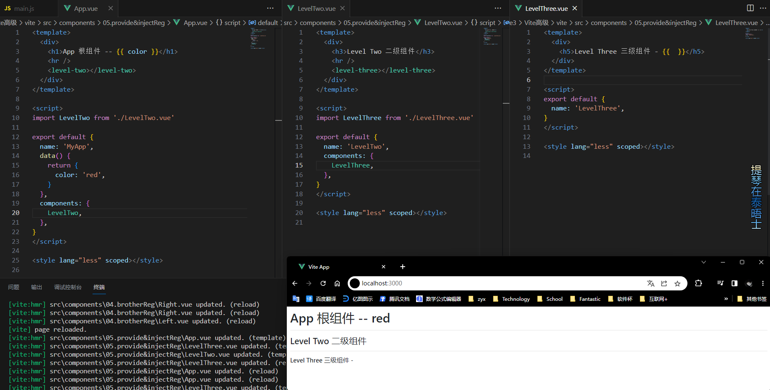This screenshot has width=770, height=390.
Task: Open site info icon in address bar
Action: (x=355, y=283)
